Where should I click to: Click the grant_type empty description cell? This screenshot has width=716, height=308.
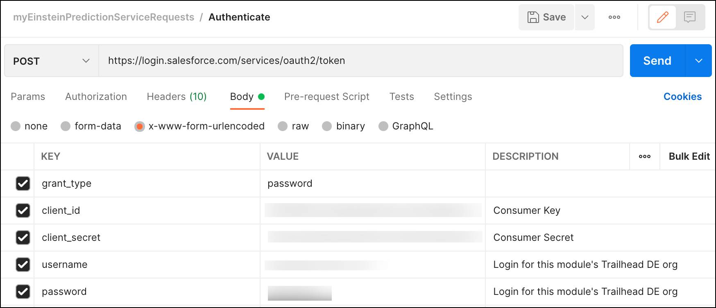coord(600,183)
